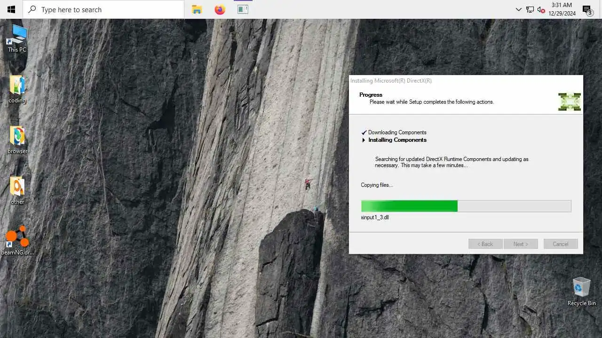
Task: Click the Installing Components text
Action: 397,140
